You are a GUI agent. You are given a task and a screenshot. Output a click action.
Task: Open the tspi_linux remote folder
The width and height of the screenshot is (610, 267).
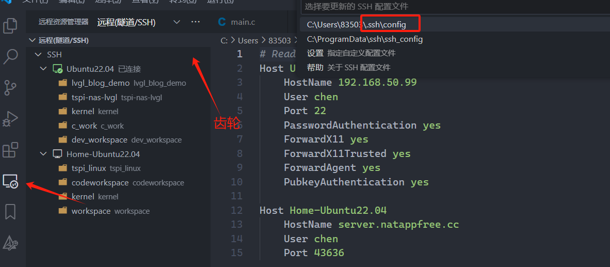tap(118, 168)
